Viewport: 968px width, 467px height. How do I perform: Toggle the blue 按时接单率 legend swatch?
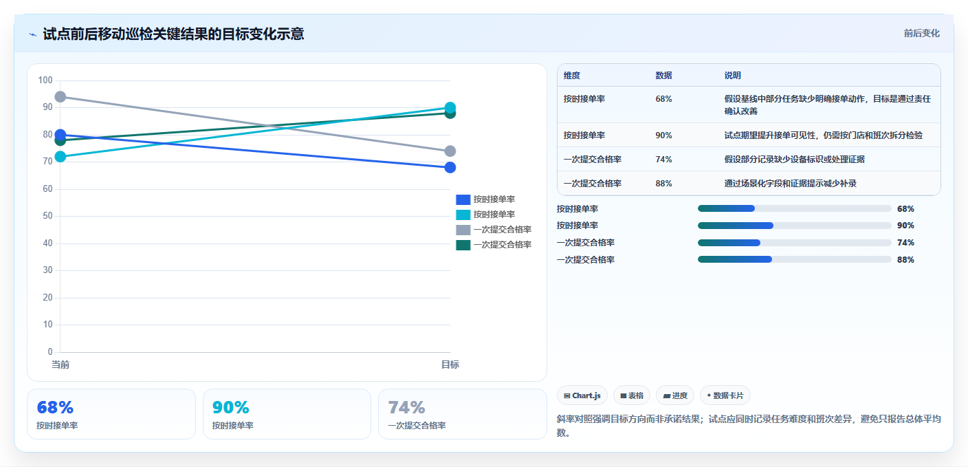[x=463, y=199]
